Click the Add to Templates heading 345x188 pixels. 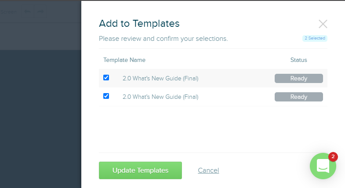[x=139, y=24]
